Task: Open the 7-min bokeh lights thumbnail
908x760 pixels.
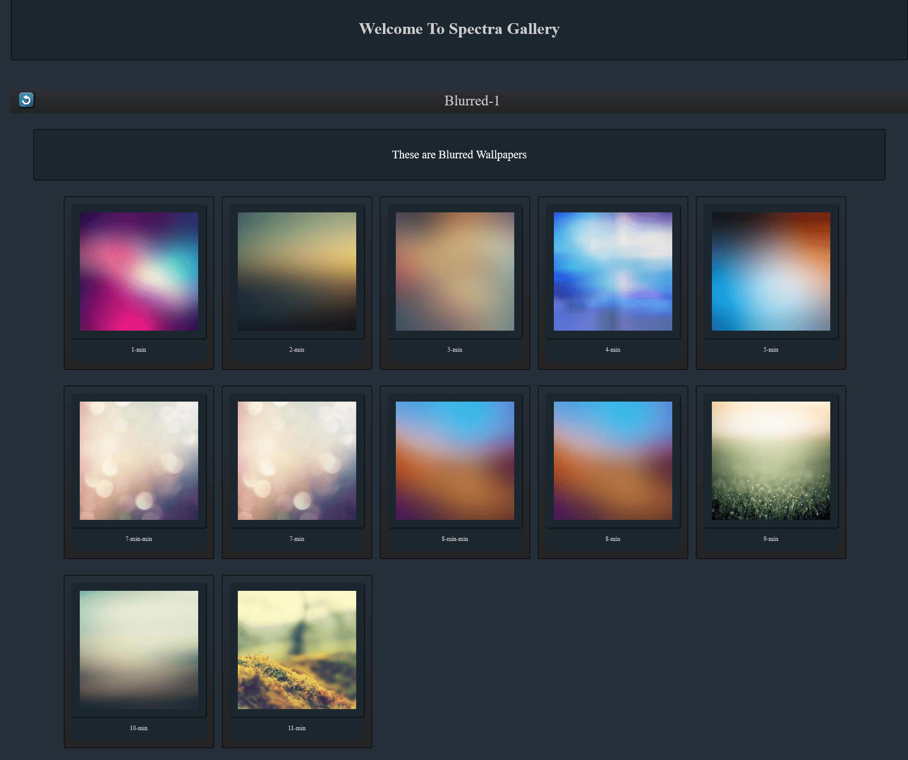Action: pyautogui.click(x=297, y=461)
